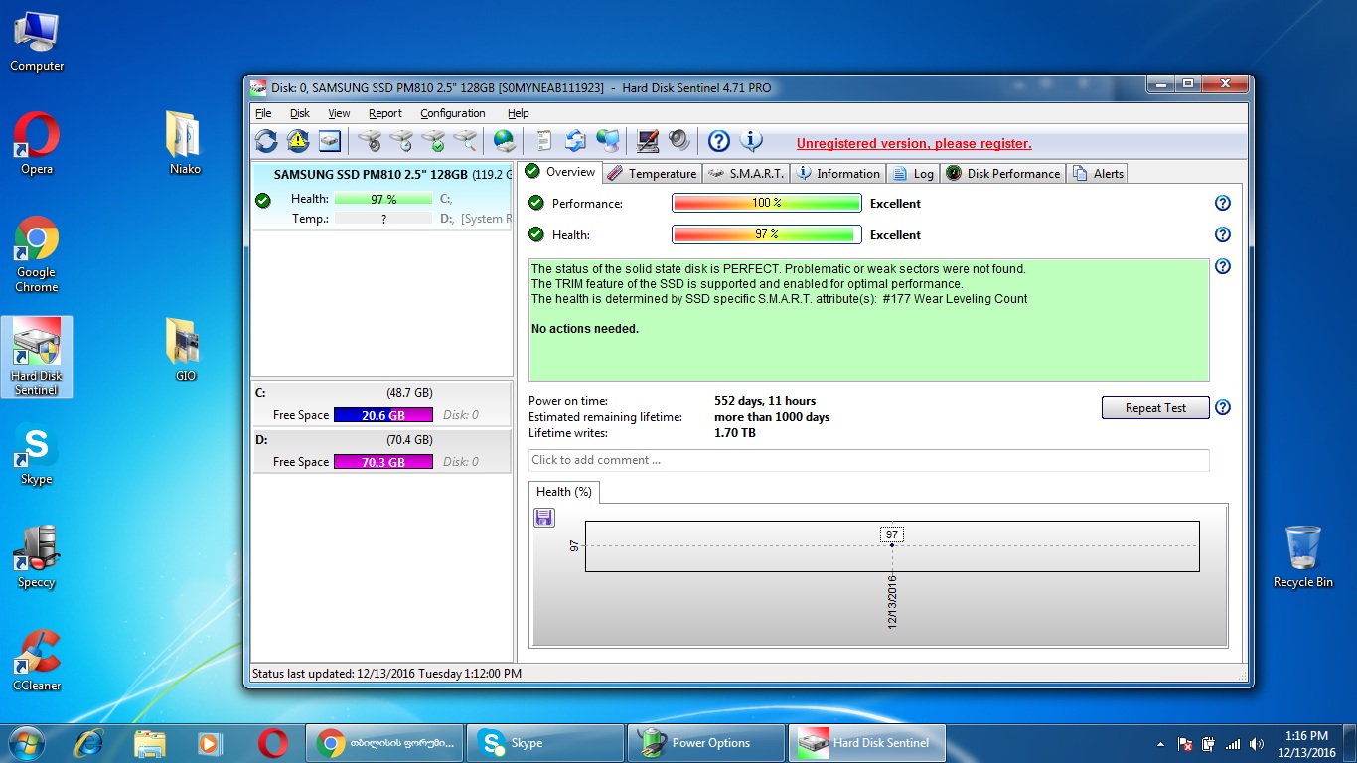Click the globe over disk toolbar icon
Image resolution: width=1357 pixels, height=763 pixels.
[504, 141]
